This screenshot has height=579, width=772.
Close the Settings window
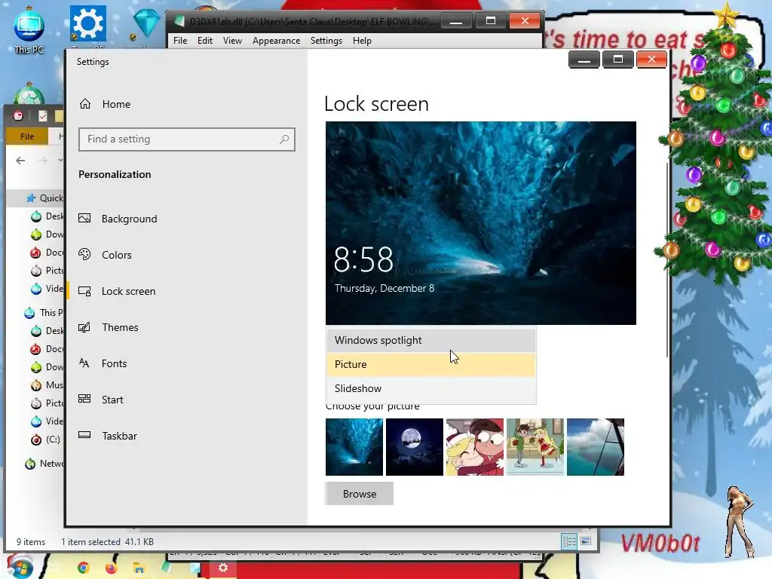click(651, 60)
